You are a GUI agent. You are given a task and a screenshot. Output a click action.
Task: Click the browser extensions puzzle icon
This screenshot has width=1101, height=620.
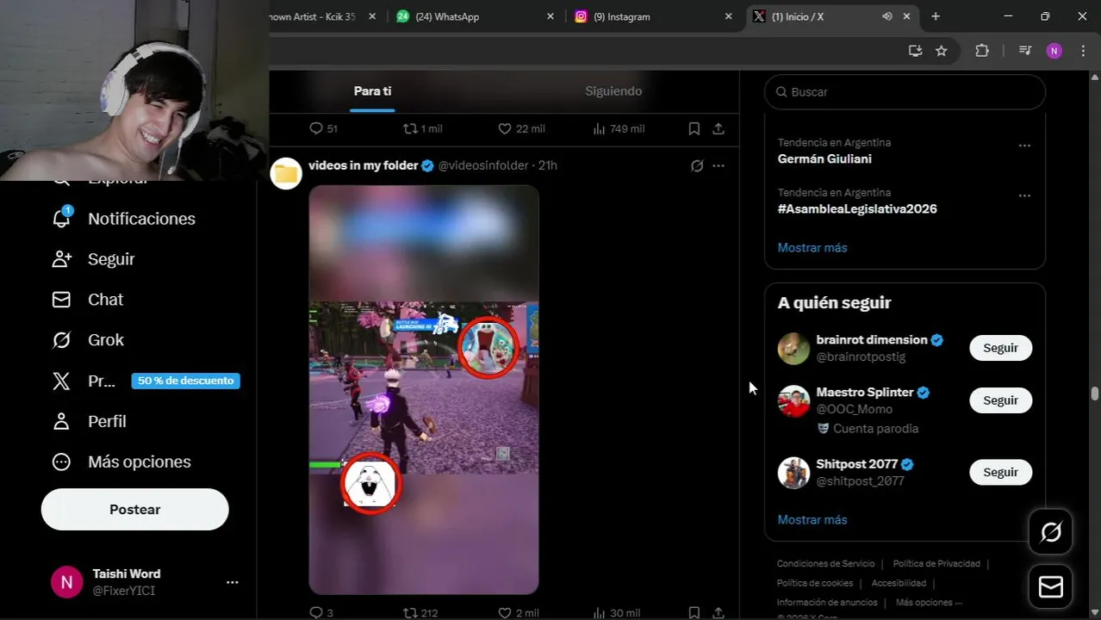[x=982, y=51]
